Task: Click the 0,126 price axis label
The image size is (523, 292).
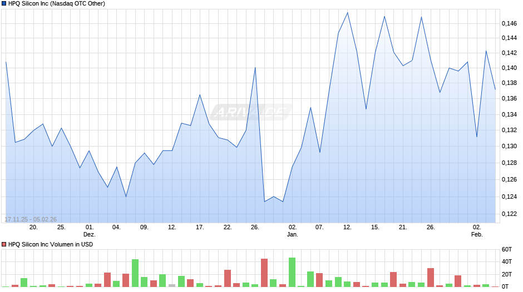Action: coord(509,179)
